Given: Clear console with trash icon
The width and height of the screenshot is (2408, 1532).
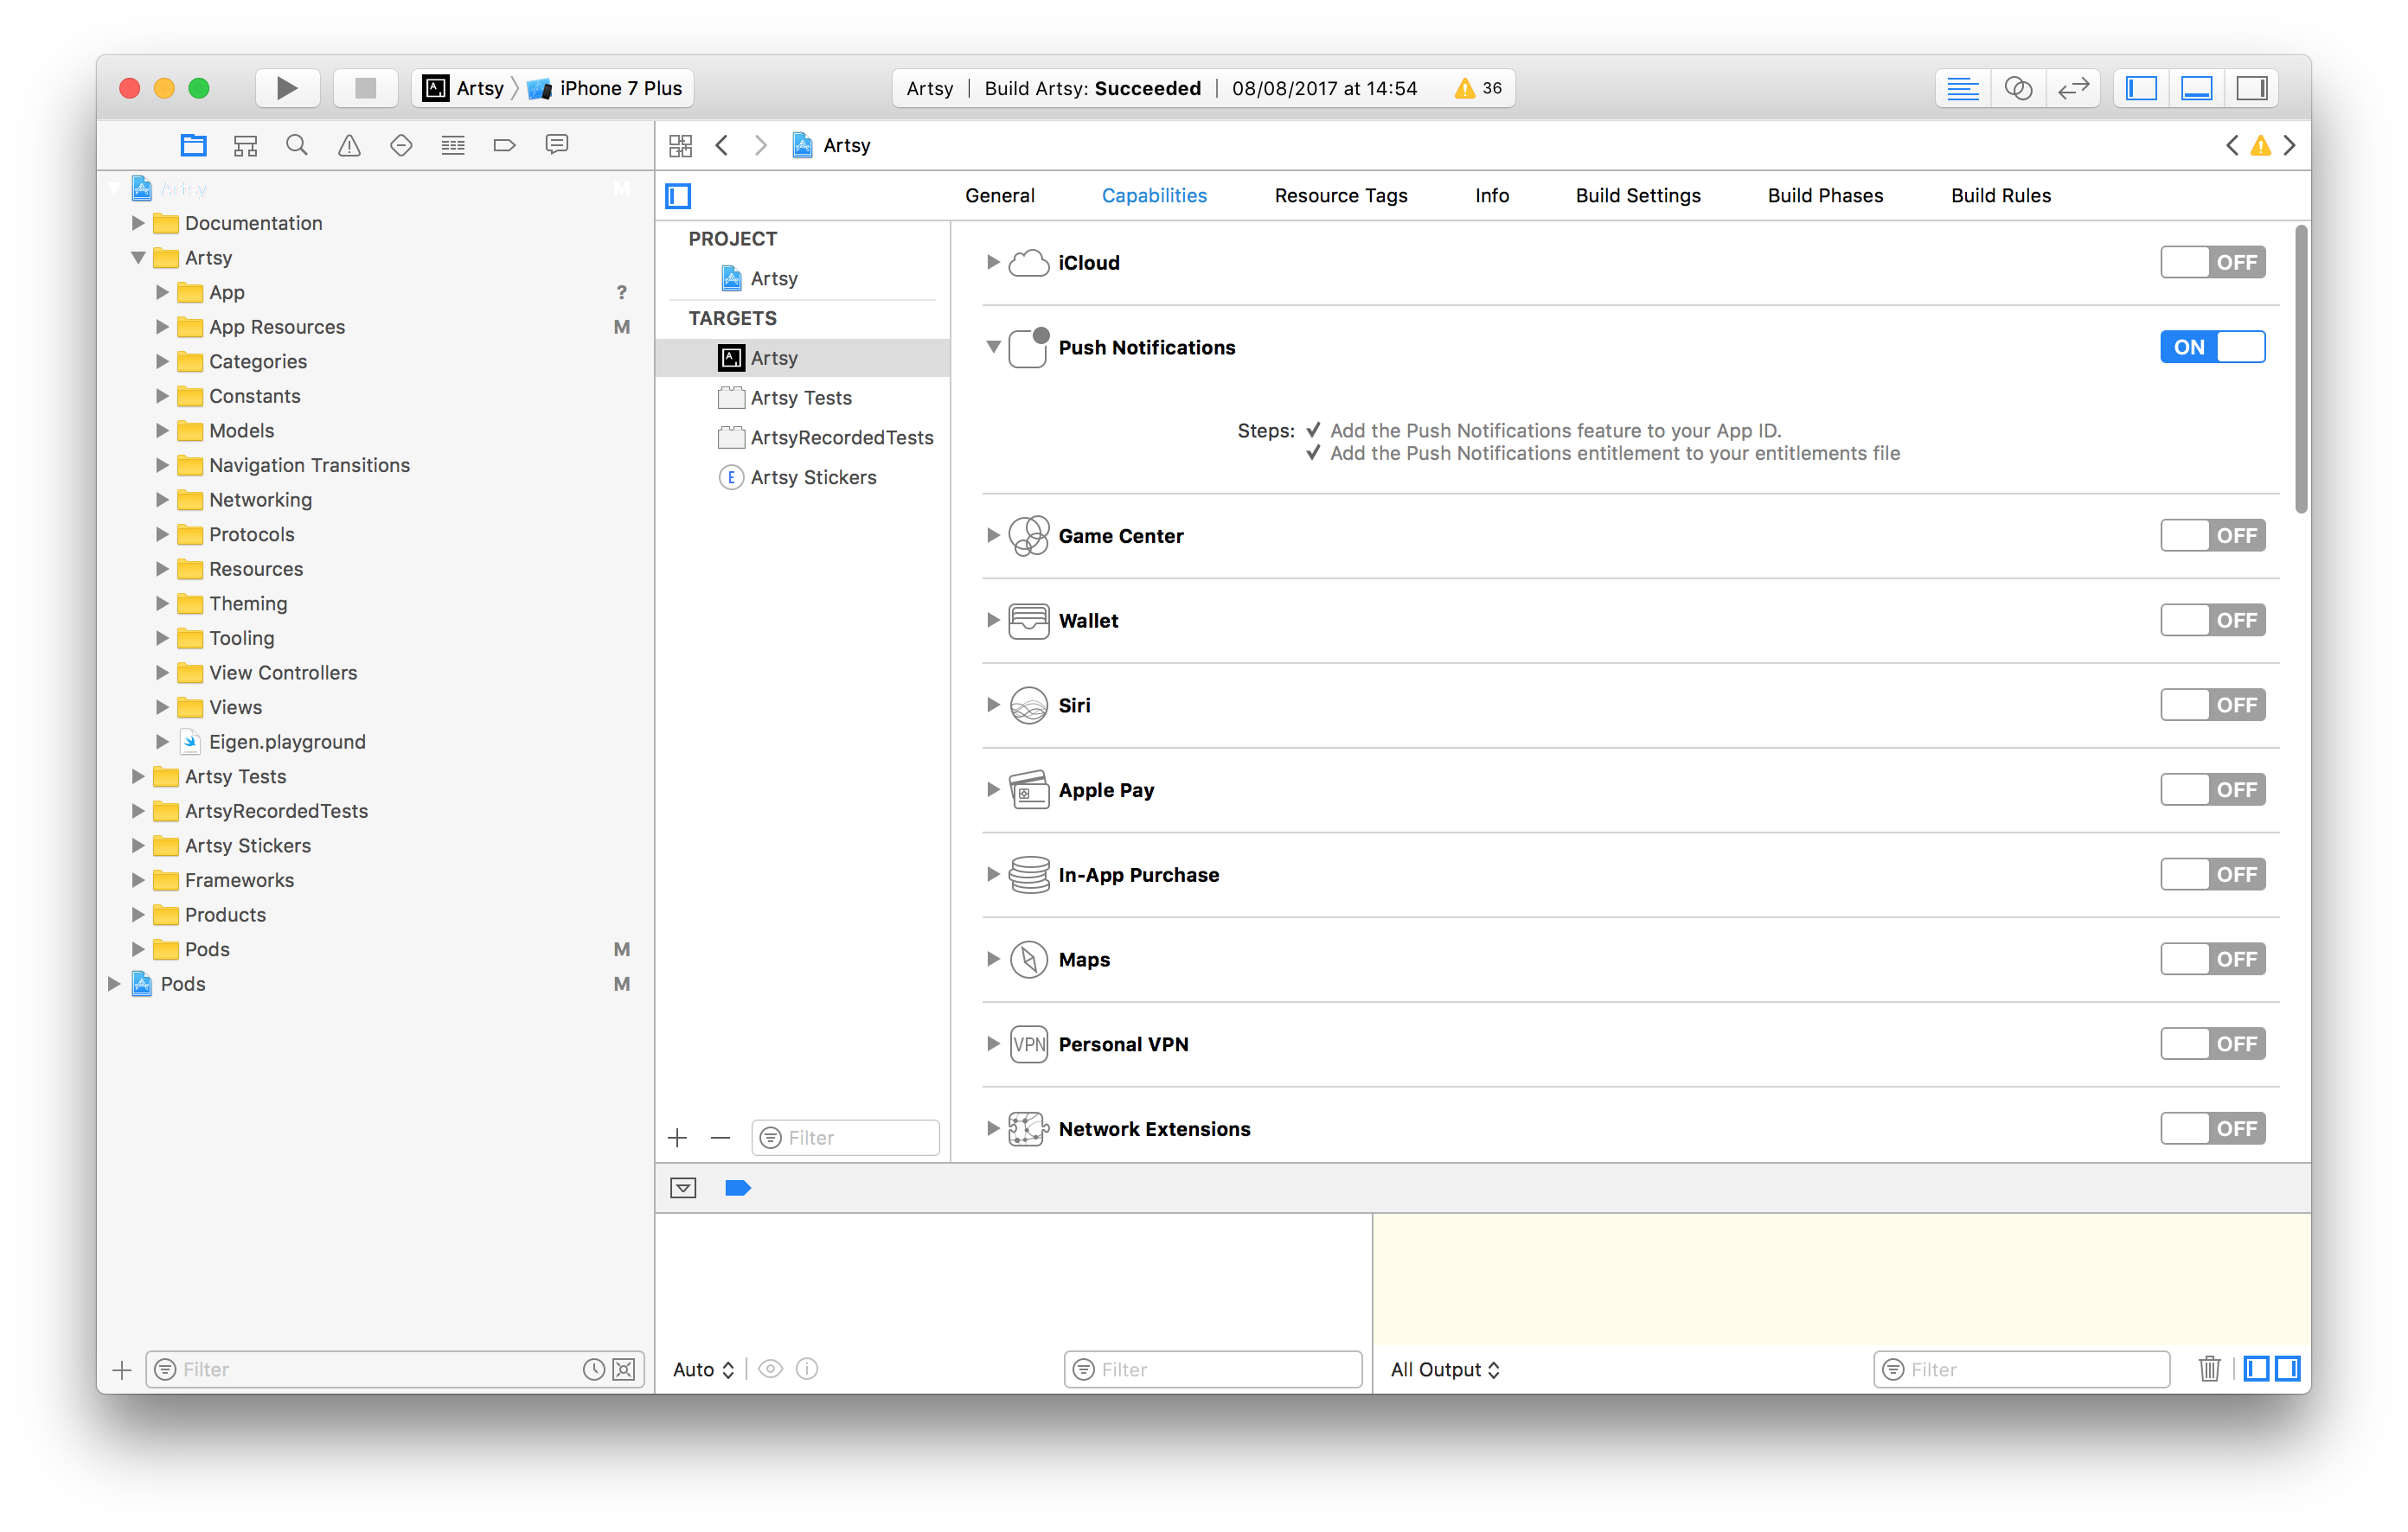Looking at the screenshot, I should tap(2209, 1368).
